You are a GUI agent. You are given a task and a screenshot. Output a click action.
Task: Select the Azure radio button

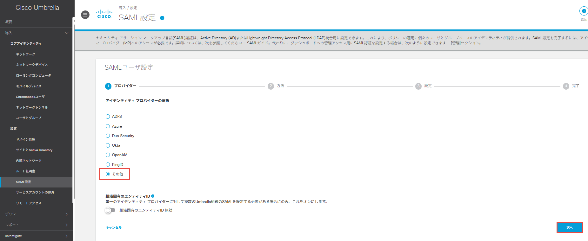(108, 126)
